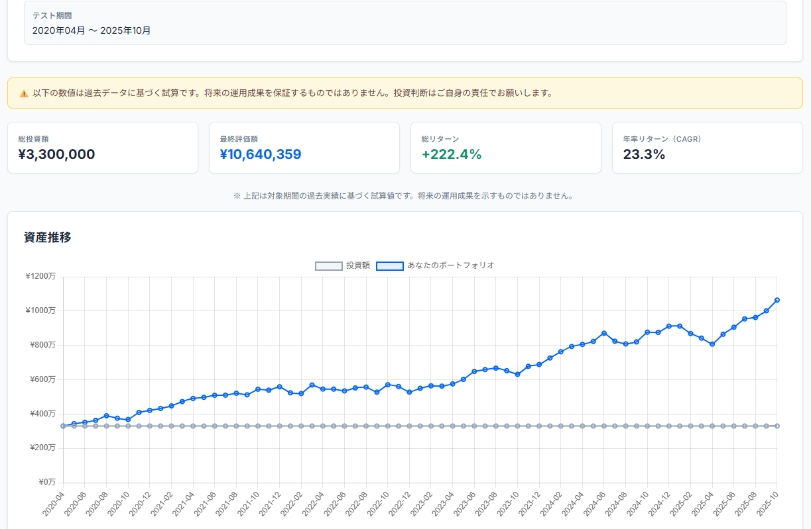811x529 pixels.
Task: Click the テスト期間 date range 2020年04月〜2025年10月
Action: coord(90,30)
